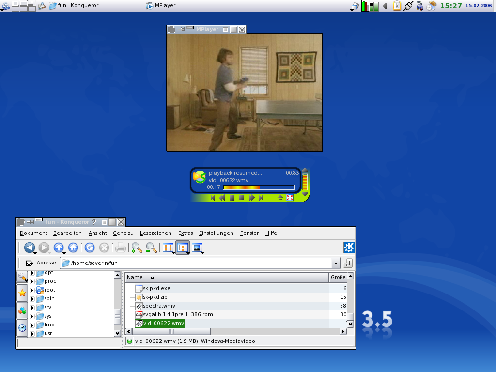This screenshot has width=496, height=372.
Task: Open the Bookmarks star sidebar tab
Action: point(22,293)
